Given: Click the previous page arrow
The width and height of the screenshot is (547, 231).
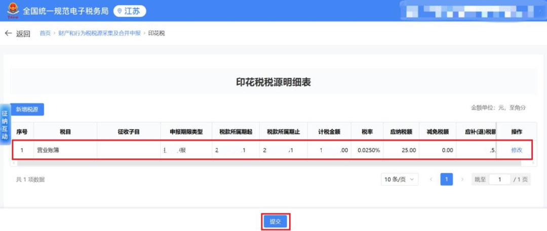Looking at the screenshot, I should pos(431,179).
